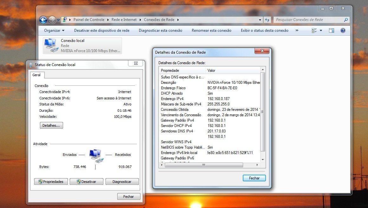
Task: Click Fechar in Status de Conexão local
Action: (129, 197)
